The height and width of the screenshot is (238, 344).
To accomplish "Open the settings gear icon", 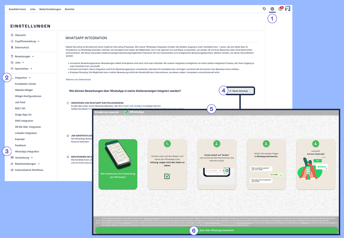I will [x=272, y=9].
